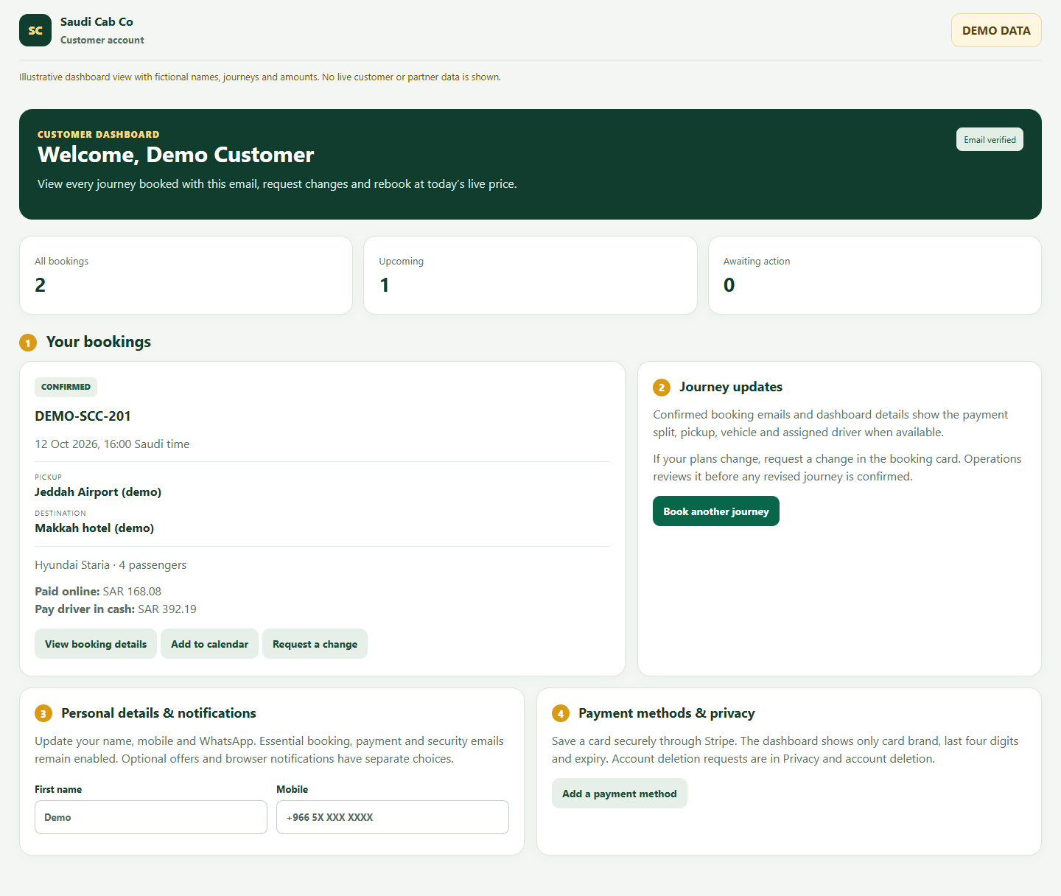
Task: Select the All bookings stat card
Action: point(186,276)
